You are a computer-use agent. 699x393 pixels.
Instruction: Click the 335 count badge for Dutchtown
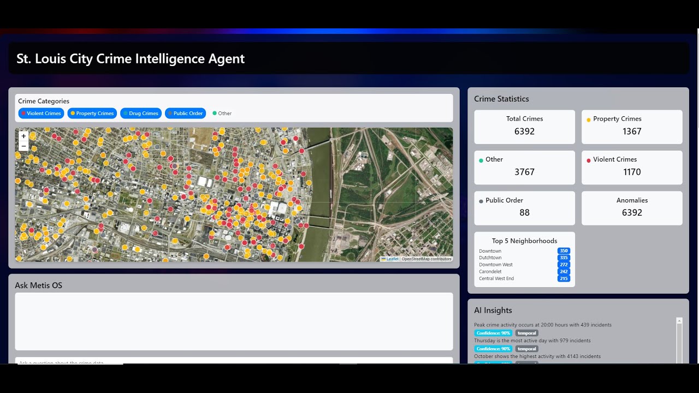(564, 258)
